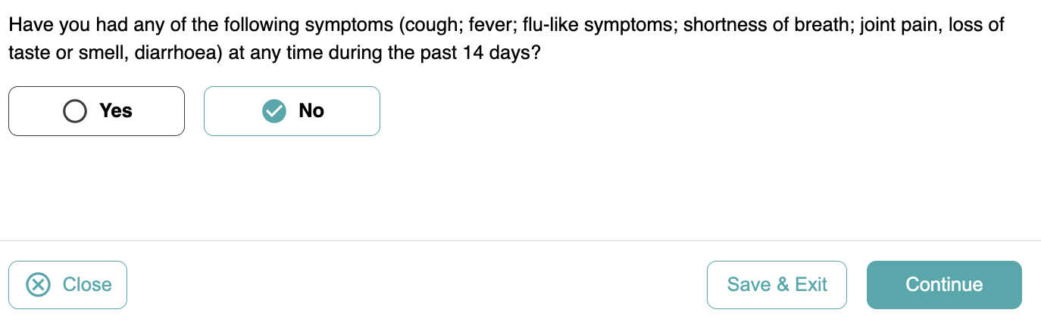
Task: Click the bold "Yes" label text
Action: (116, 111)
